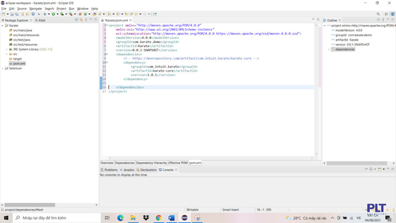Open the Window menu
This screenshot has height=223, width=396.
tap(83, 9)
